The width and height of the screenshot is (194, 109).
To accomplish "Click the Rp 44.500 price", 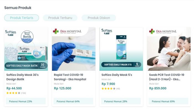I will pos(14,88).
